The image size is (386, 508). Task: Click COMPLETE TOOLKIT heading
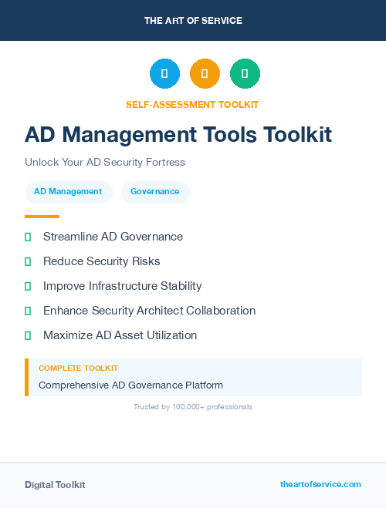click(78, 368)
